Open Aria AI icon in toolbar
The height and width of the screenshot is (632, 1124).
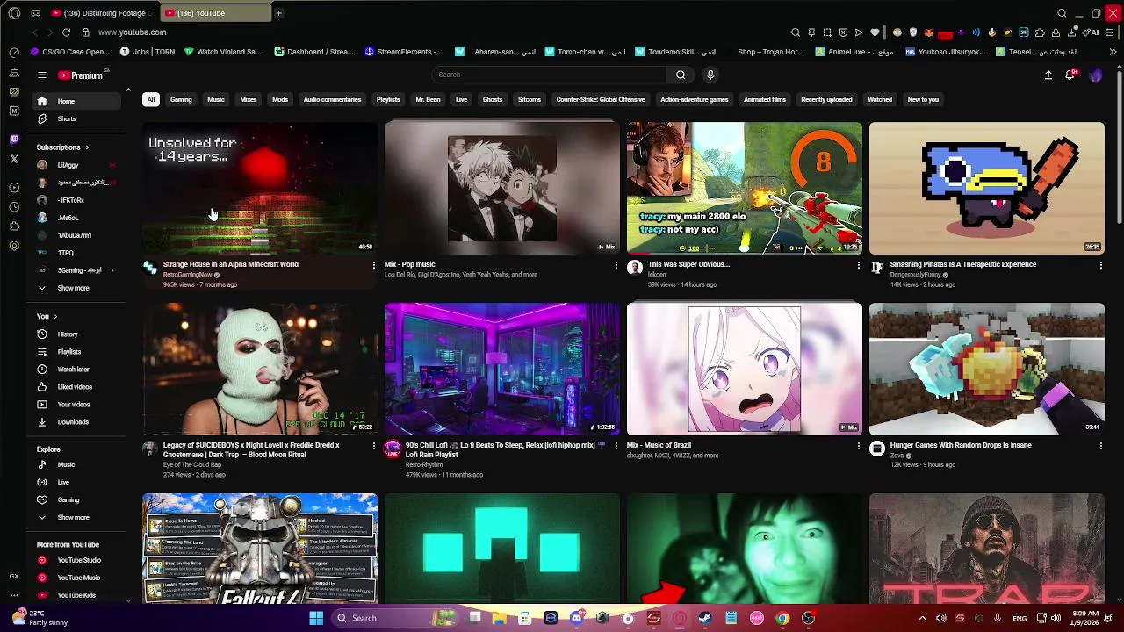click(1092, 32)
